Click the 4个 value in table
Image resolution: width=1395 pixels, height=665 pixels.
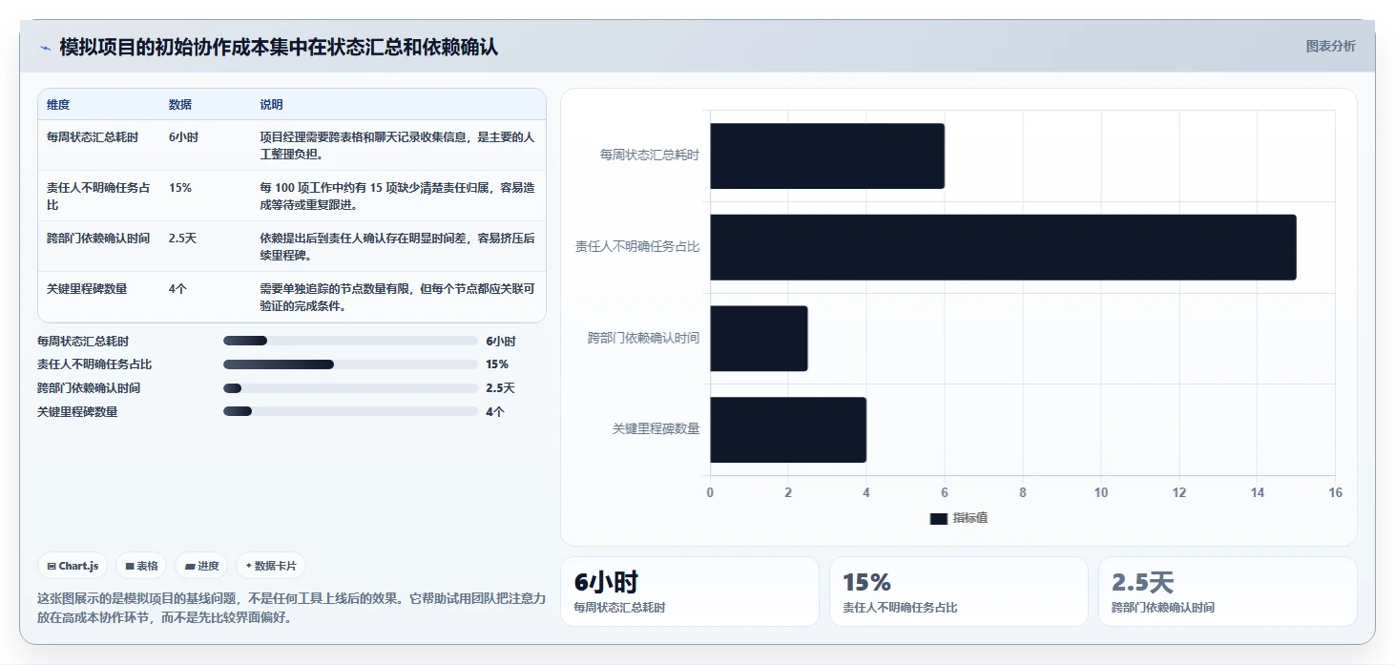click(x=177, y=289)
